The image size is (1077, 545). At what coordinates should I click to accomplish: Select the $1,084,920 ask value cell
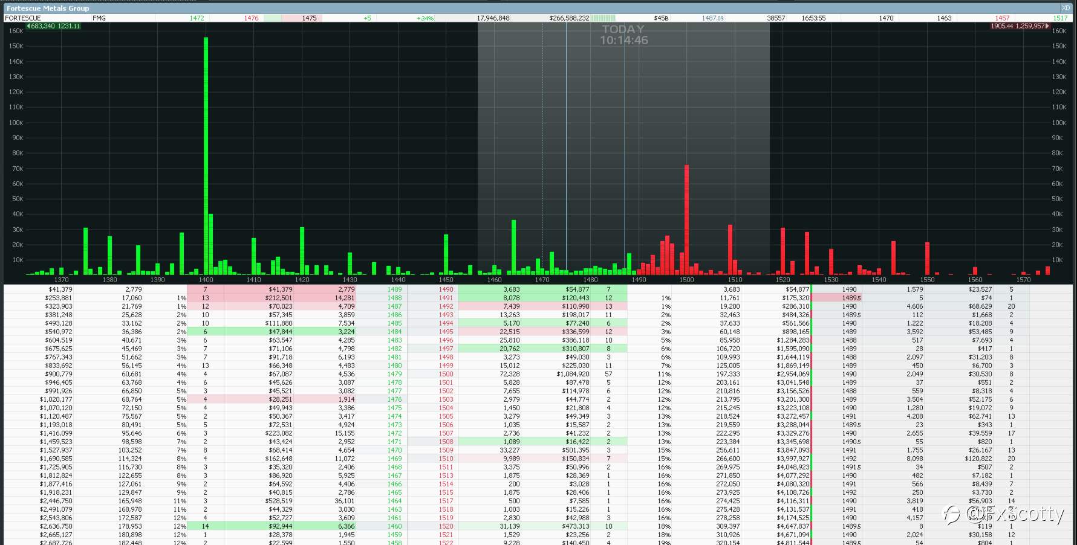pos(573,374)
